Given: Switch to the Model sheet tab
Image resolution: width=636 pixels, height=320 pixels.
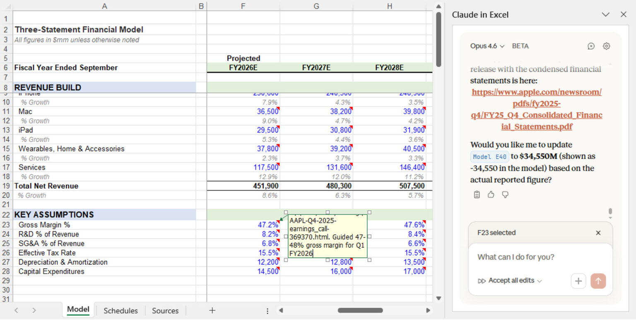Looking at the screenshot, I should tap(78, 310).
